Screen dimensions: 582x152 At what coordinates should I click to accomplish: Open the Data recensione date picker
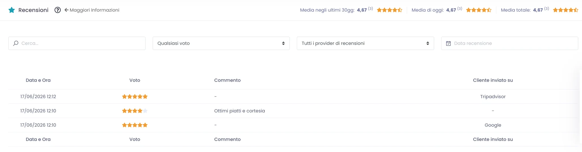click(510, 43)
